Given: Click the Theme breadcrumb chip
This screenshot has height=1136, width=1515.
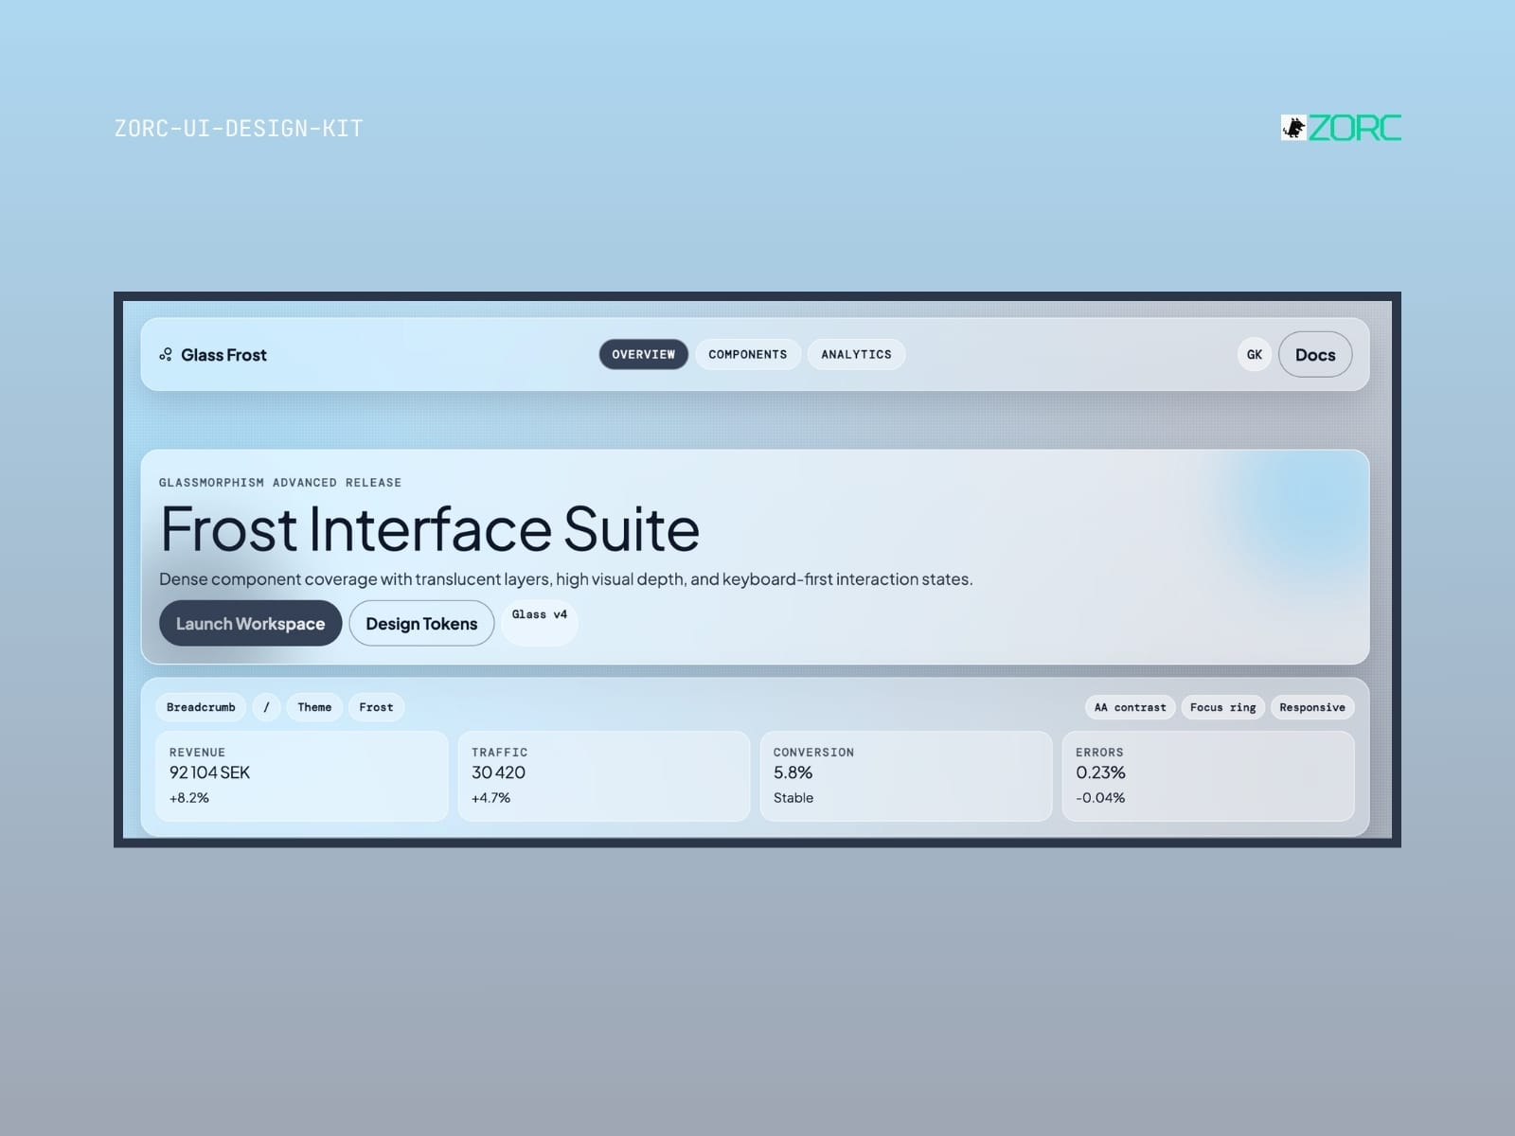Looking at the screenshot, I should (314, 707).
